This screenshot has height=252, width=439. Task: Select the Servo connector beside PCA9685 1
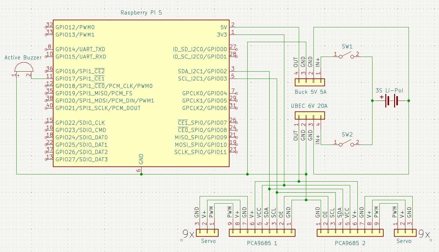(207, 233)
